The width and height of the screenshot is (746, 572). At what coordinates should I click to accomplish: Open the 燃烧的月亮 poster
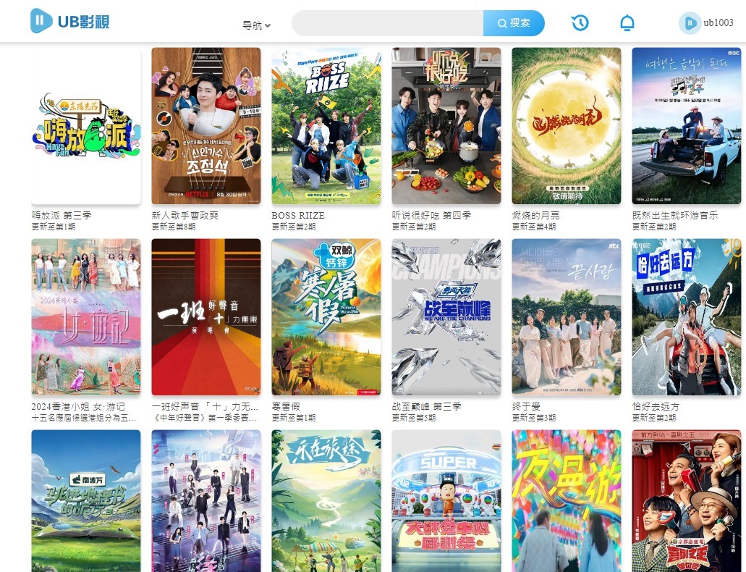[566, 126]
